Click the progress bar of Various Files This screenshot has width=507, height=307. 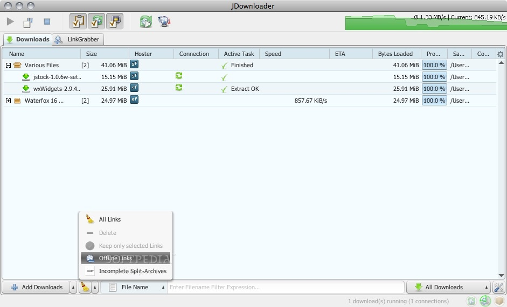point(434,65)
